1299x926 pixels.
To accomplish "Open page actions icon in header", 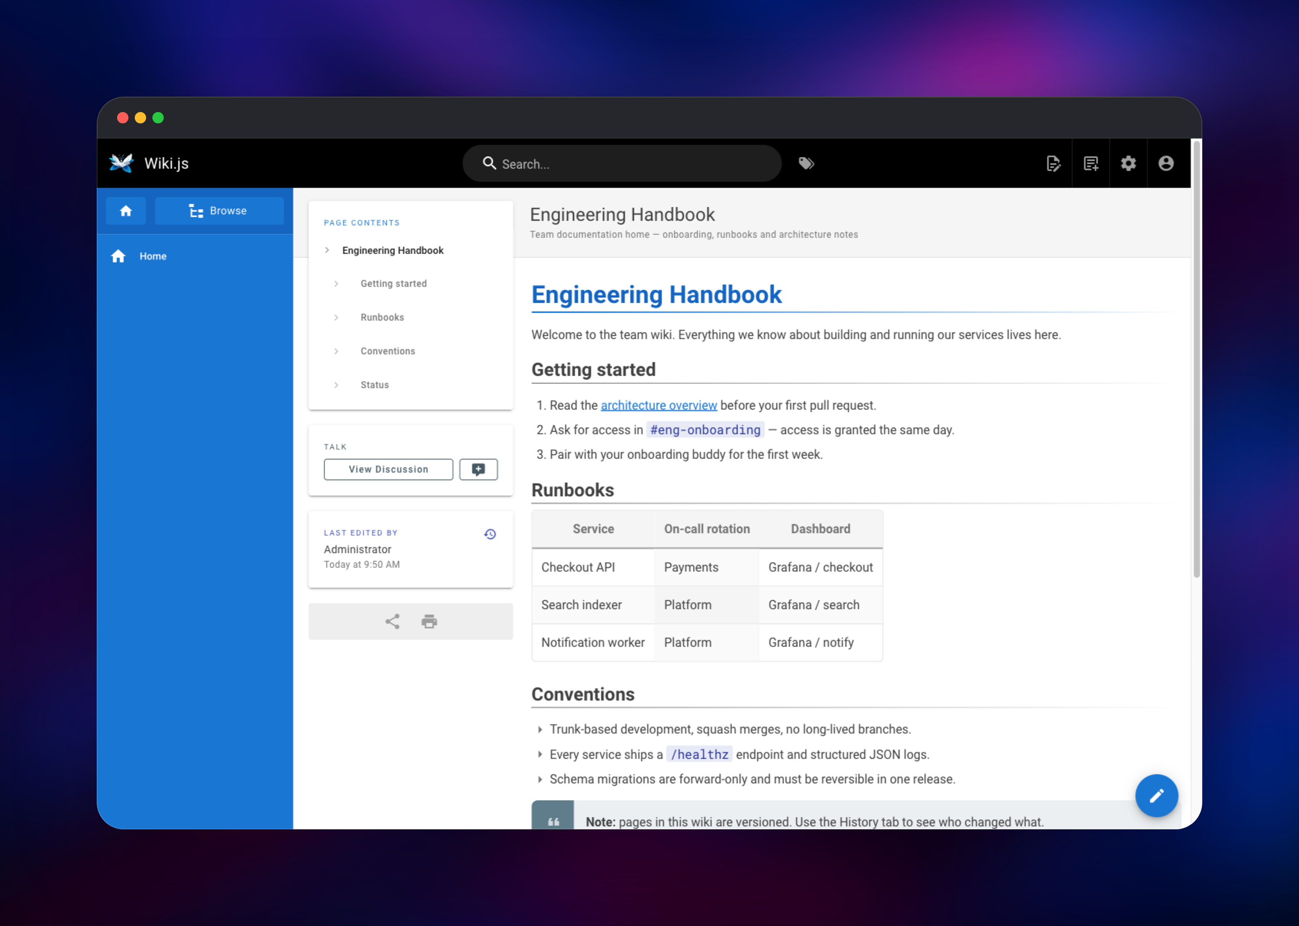I will [1053, 163].
